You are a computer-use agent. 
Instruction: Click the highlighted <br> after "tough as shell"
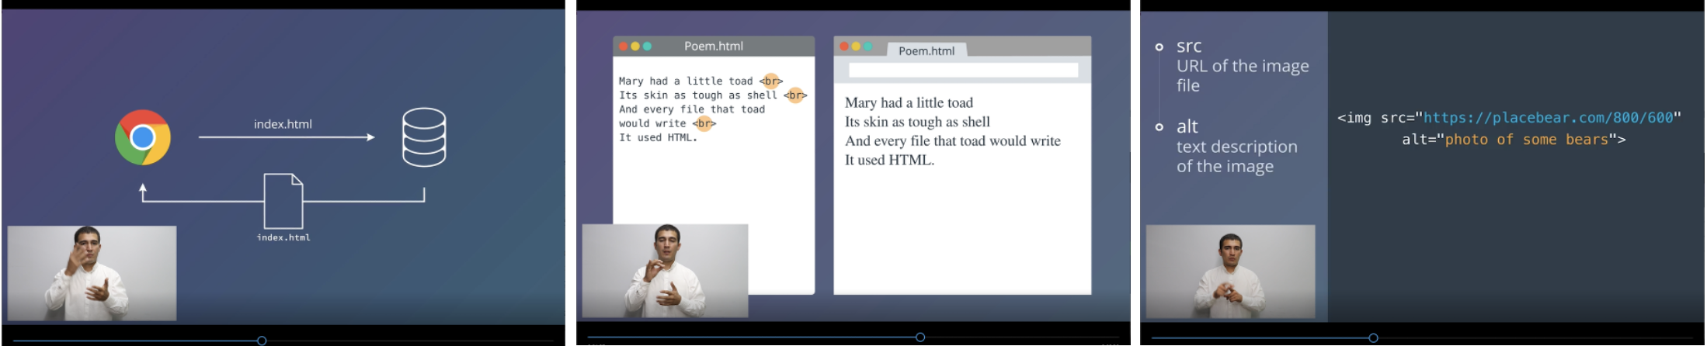795,95
